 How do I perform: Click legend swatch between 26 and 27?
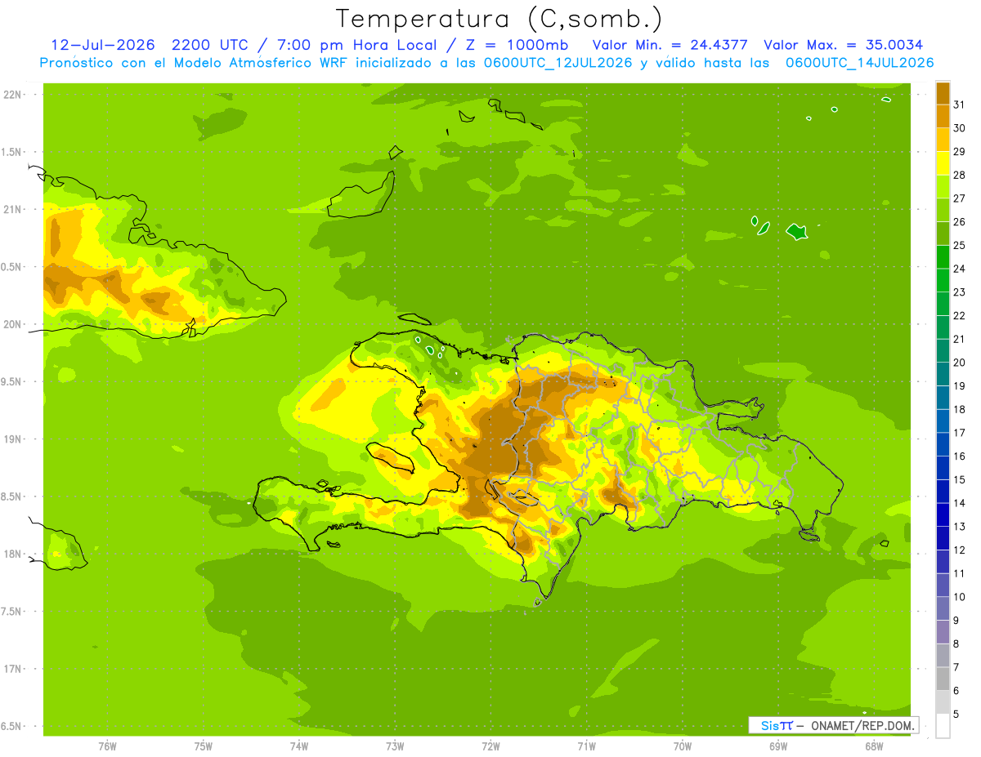click(x=943, y=210)
